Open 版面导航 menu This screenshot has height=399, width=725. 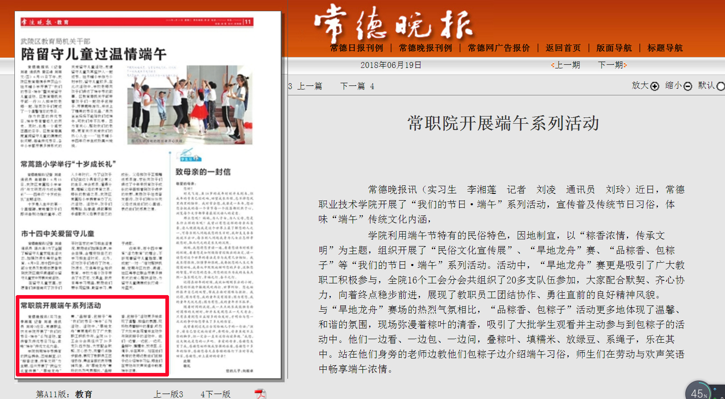pos(614,48)
